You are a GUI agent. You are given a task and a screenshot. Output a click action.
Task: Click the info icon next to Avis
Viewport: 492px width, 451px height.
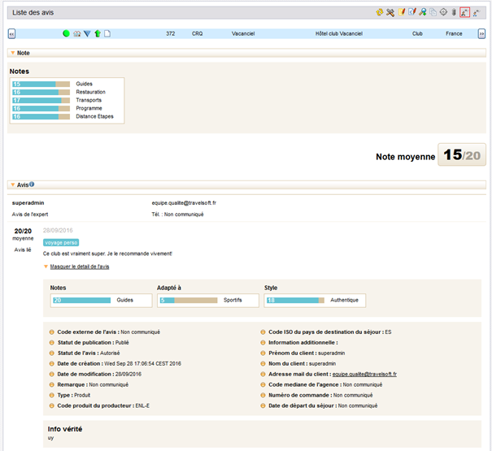coord(32,184)
